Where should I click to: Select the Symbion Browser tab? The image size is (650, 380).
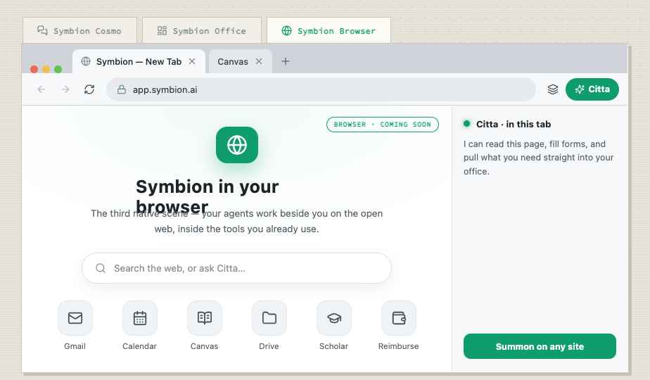click(x=329, y=30)
